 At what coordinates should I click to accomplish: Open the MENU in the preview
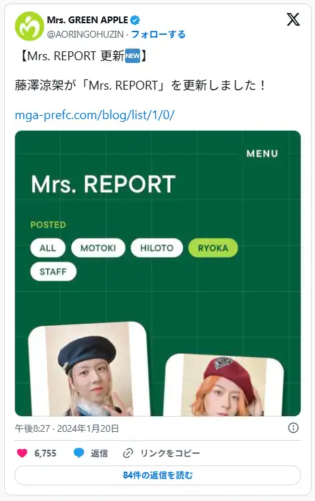[x=262, y=154]
